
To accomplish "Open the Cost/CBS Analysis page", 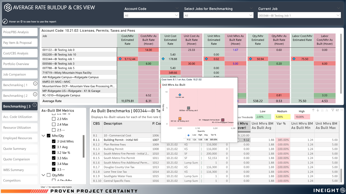I will click(20, 53).
